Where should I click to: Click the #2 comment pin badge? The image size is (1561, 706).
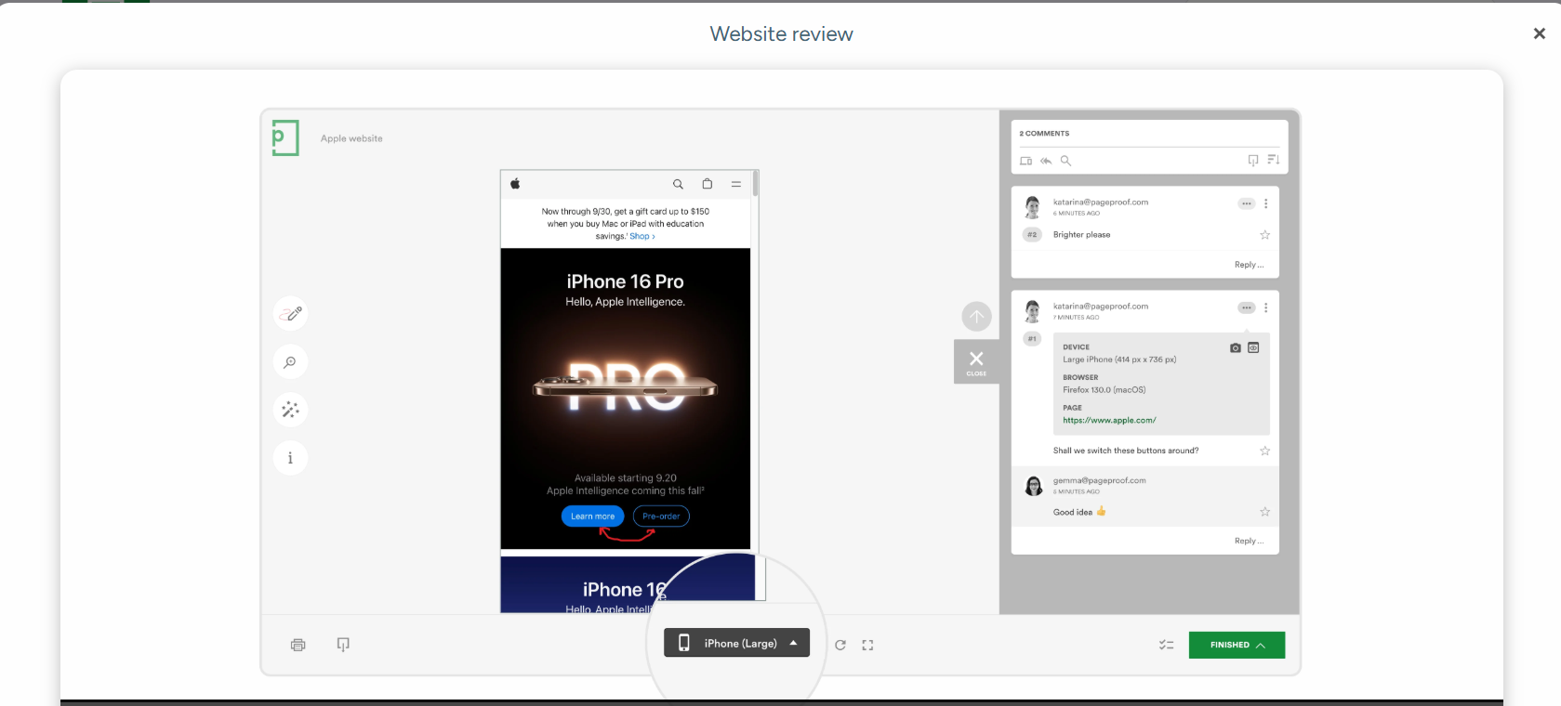[x=1032, y=235]
